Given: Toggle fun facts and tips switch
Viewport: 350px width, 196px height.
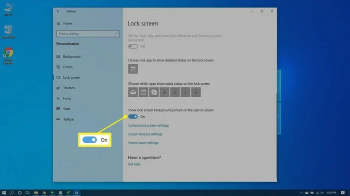Looking at the screenshot, I should 133,46.
